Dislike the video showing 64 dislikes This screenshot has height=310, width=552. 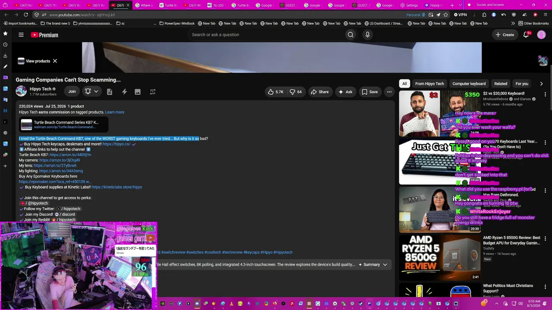[296, 92]
